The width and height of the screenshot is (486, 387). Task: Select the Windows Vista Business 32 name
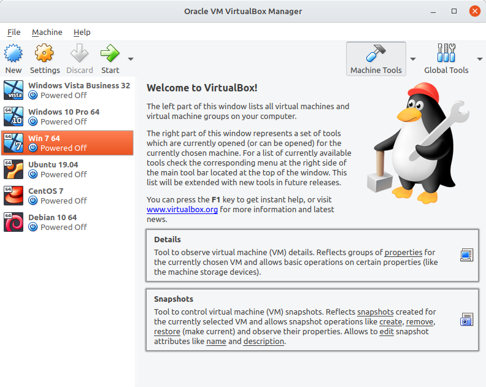tap(79, 85)
